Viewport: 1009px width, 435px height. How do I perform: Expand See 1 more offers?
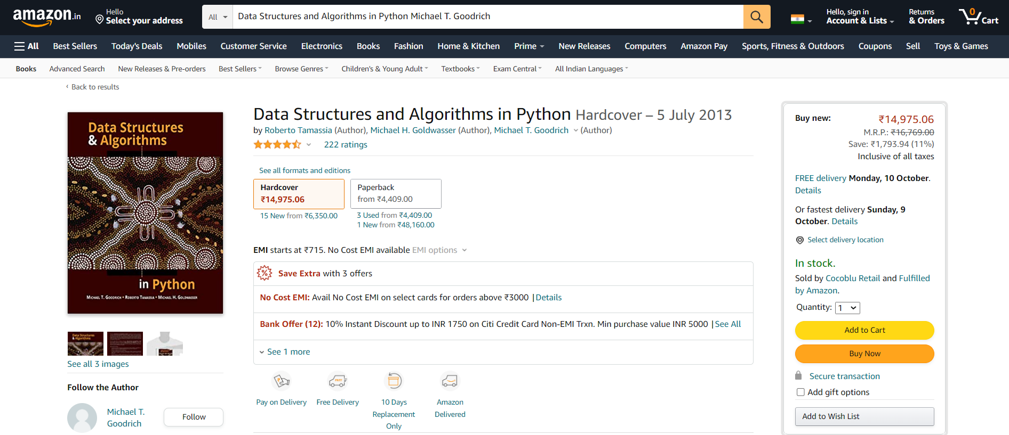pyautogui.click(x=284, y=352)
